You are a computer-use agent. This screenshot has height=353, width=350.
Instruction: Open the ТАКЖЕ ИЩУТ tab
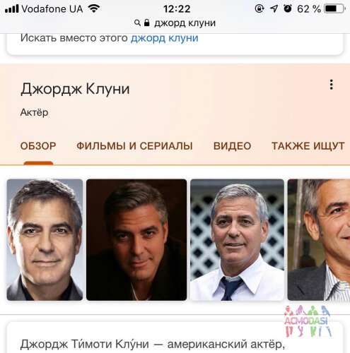(308, 146)
